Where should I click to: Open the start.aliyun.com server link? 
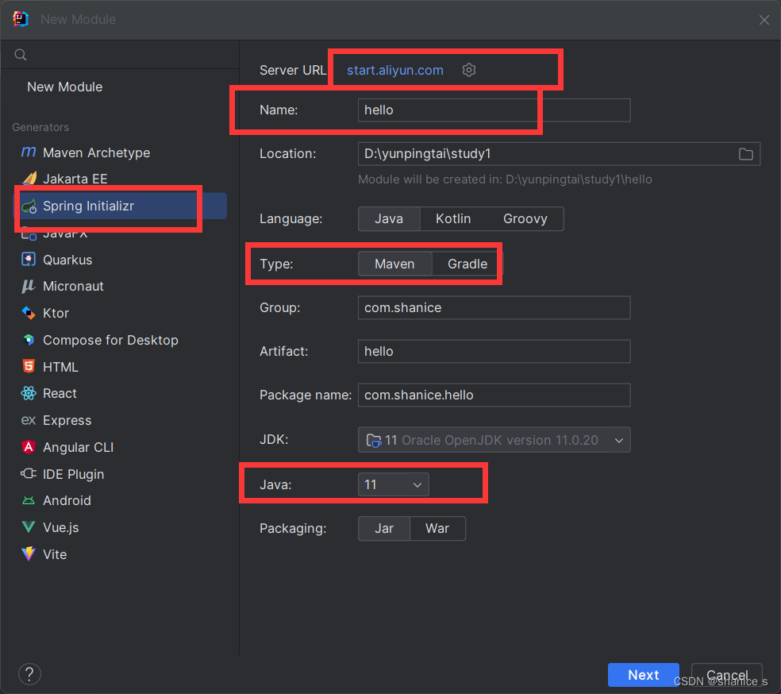click(x=394, y=70)
